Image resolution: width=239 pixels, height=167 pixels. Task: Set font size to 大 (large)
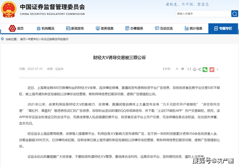click(x=177, y=69)
